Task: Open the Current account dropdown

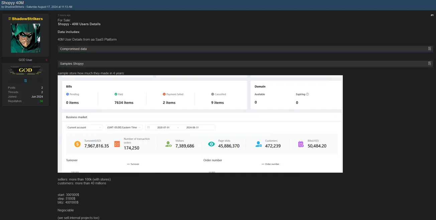Action: tap(84, 127)
